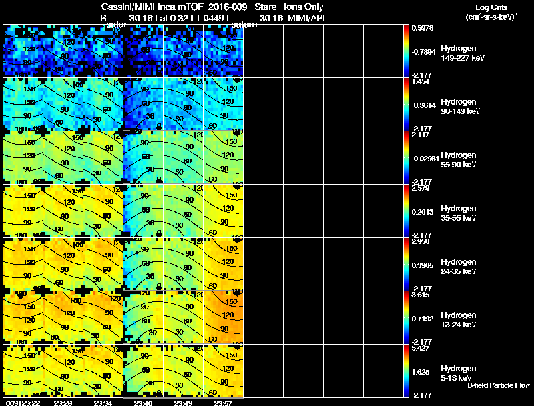Select the 55-90 keV panel at 23:34
This screenshot has width=534, height=406.
point(103,157)
